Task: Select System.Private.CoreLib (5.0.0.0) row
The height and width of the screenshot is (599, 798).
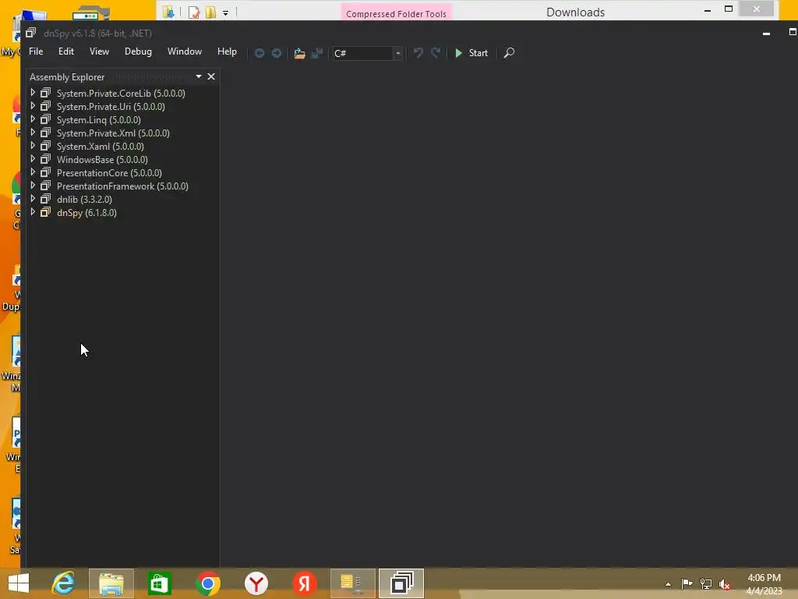Action: pyautogui.click(x=121, y=94)
